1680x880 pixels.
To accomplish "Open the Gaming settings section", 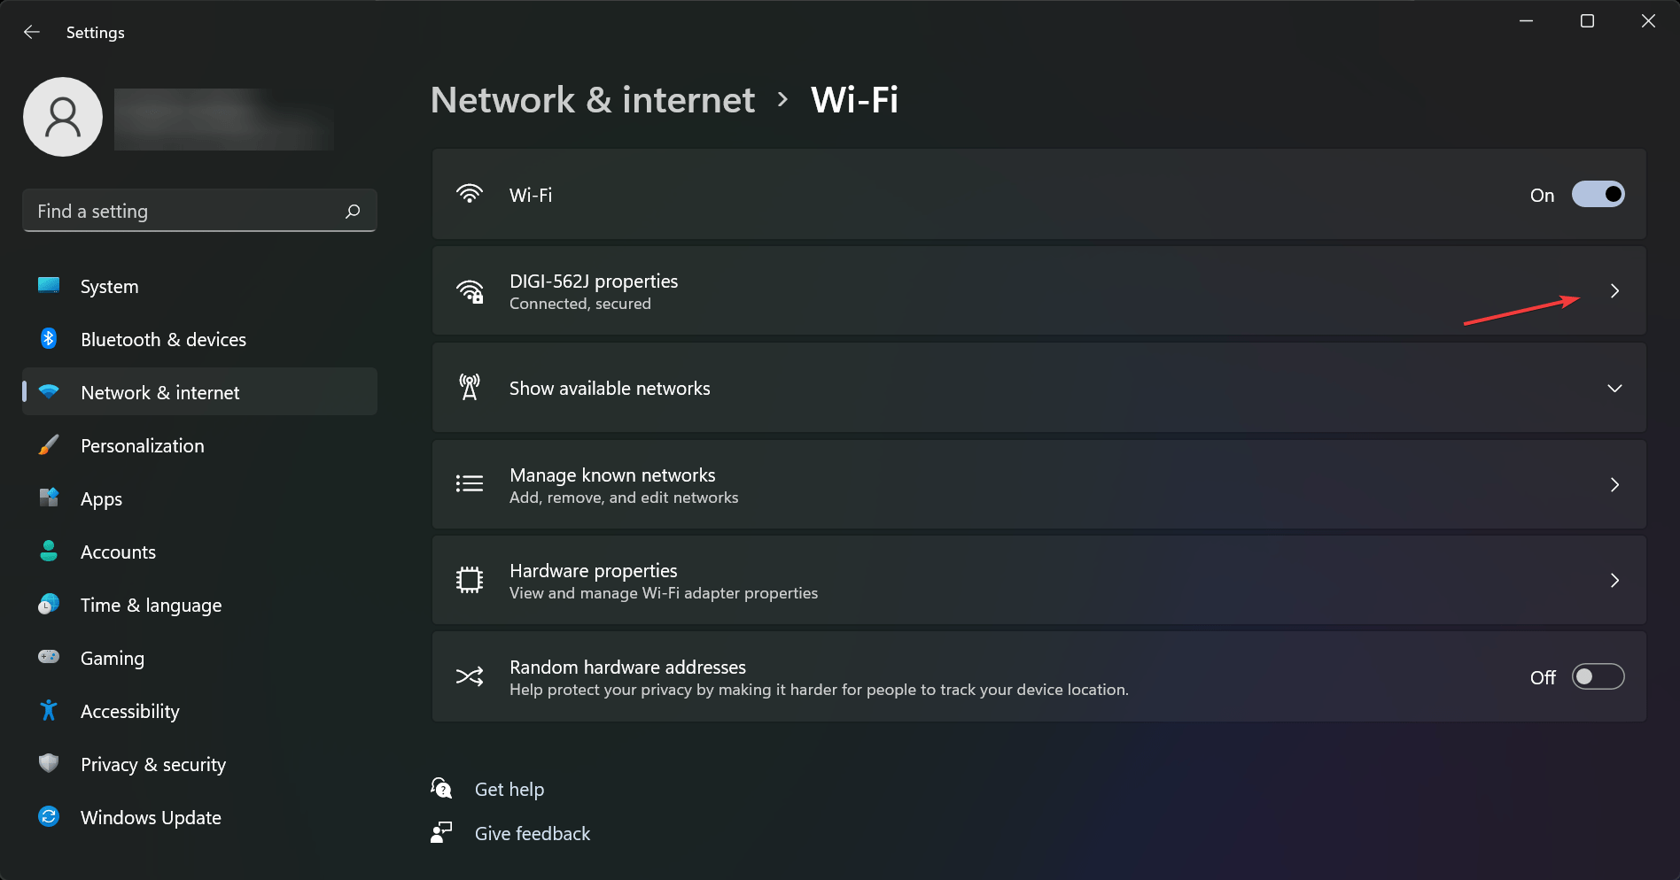I will (x=112, y=658).
